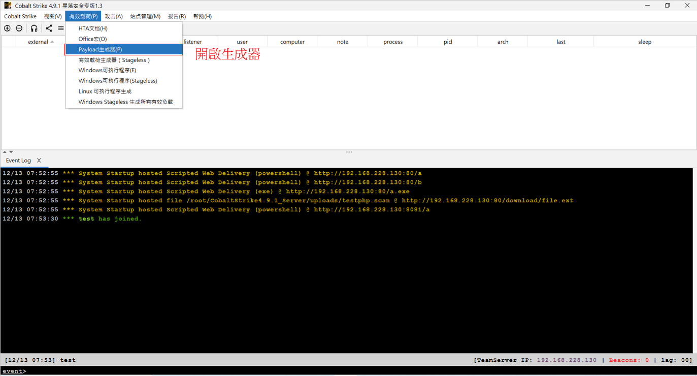Open the 报告(R) menu
697x376 pixels.
[x=177, y=16]
